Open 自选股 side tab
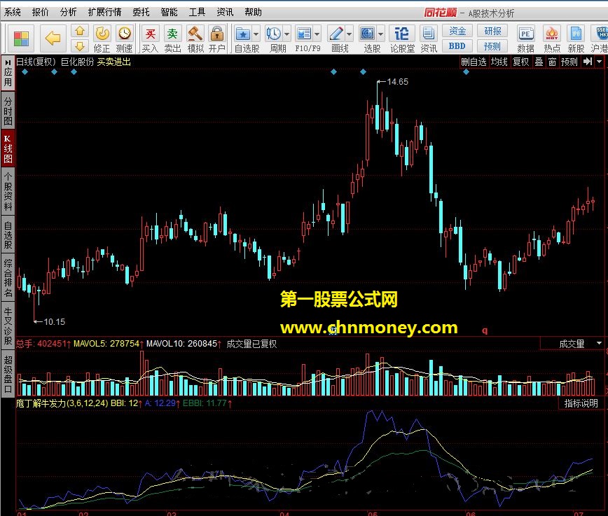The image size is (608, 516). click(x=8, y=235)
